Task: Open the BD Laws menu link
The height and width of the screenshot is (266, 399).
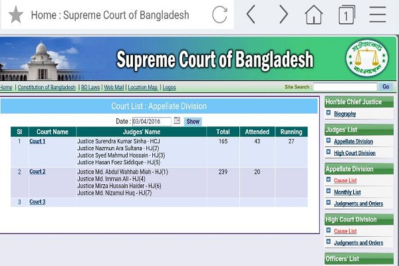Action: point(90,87)
